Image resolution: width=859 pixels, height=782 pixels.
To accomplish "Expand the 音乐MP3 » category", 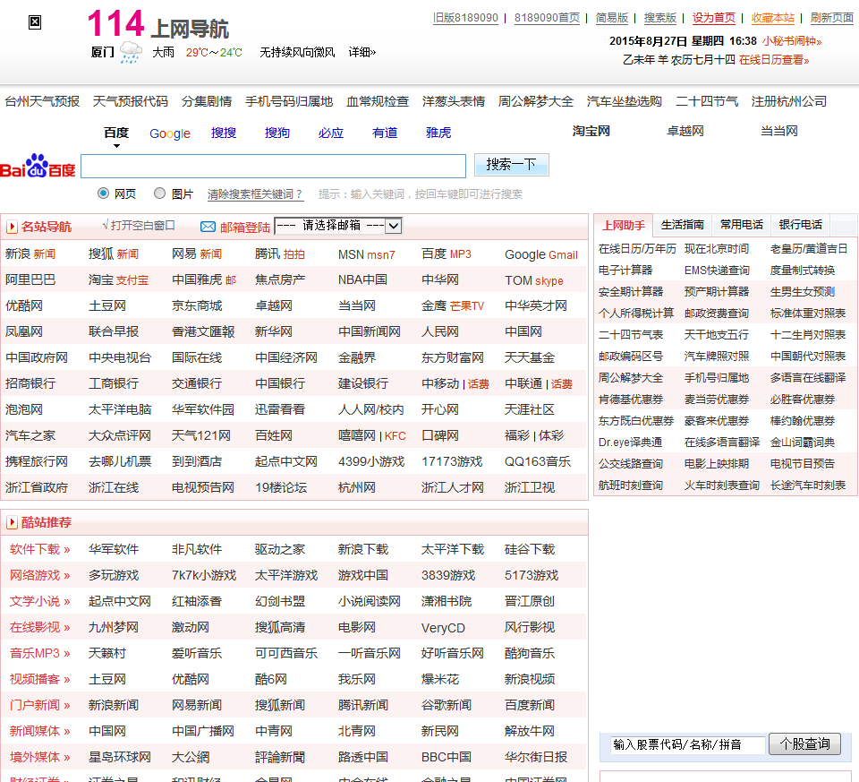I will 40,654.
